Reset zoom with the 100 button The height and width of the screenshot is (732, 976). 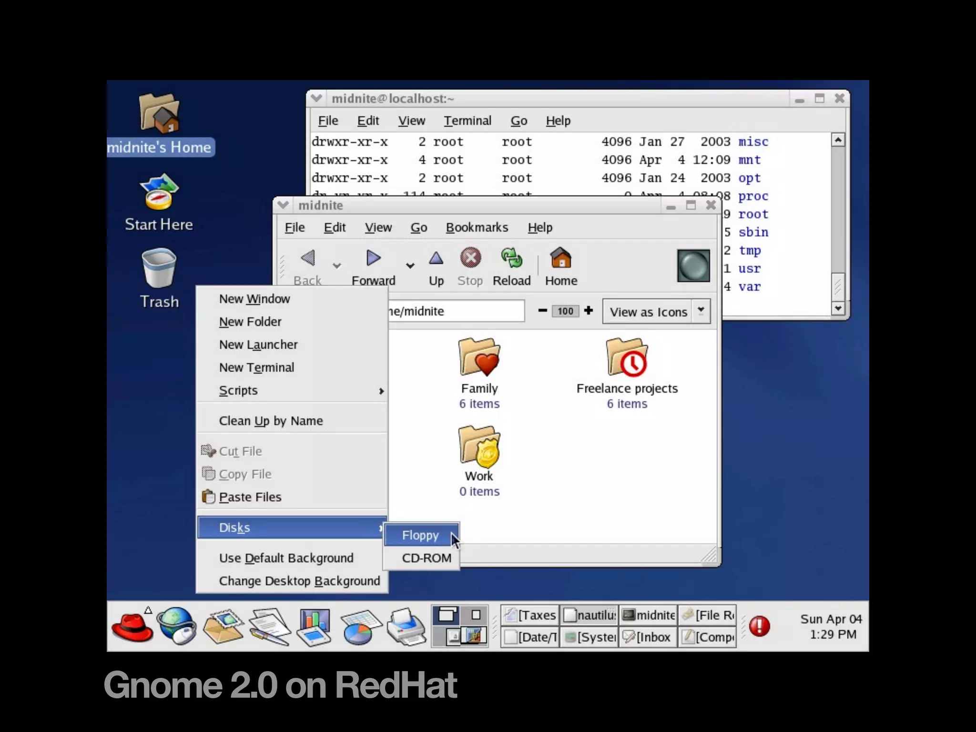tap(565, 311)
